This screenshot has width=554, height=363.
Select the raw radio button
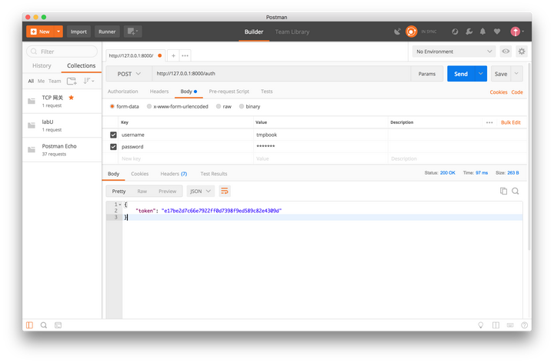(x=219, y=106)
